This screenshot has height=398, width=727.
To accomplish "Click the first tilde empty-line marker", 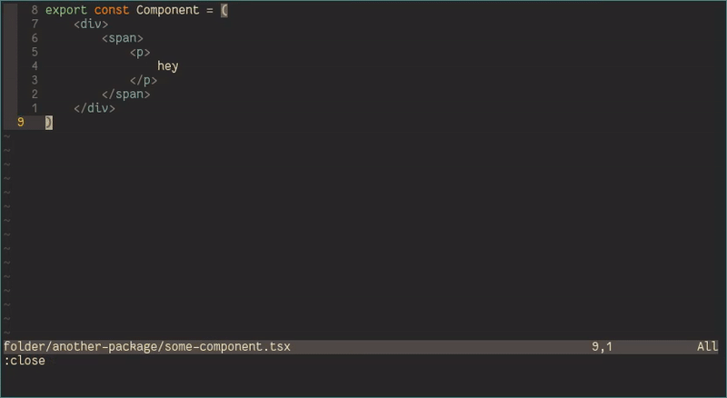I will 6,136.
